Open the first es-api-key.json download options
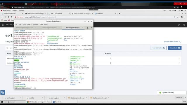 point(20,98)
